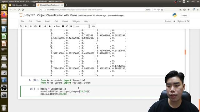Go back in Firefox
Screen dimensions: 200x112
11,10
